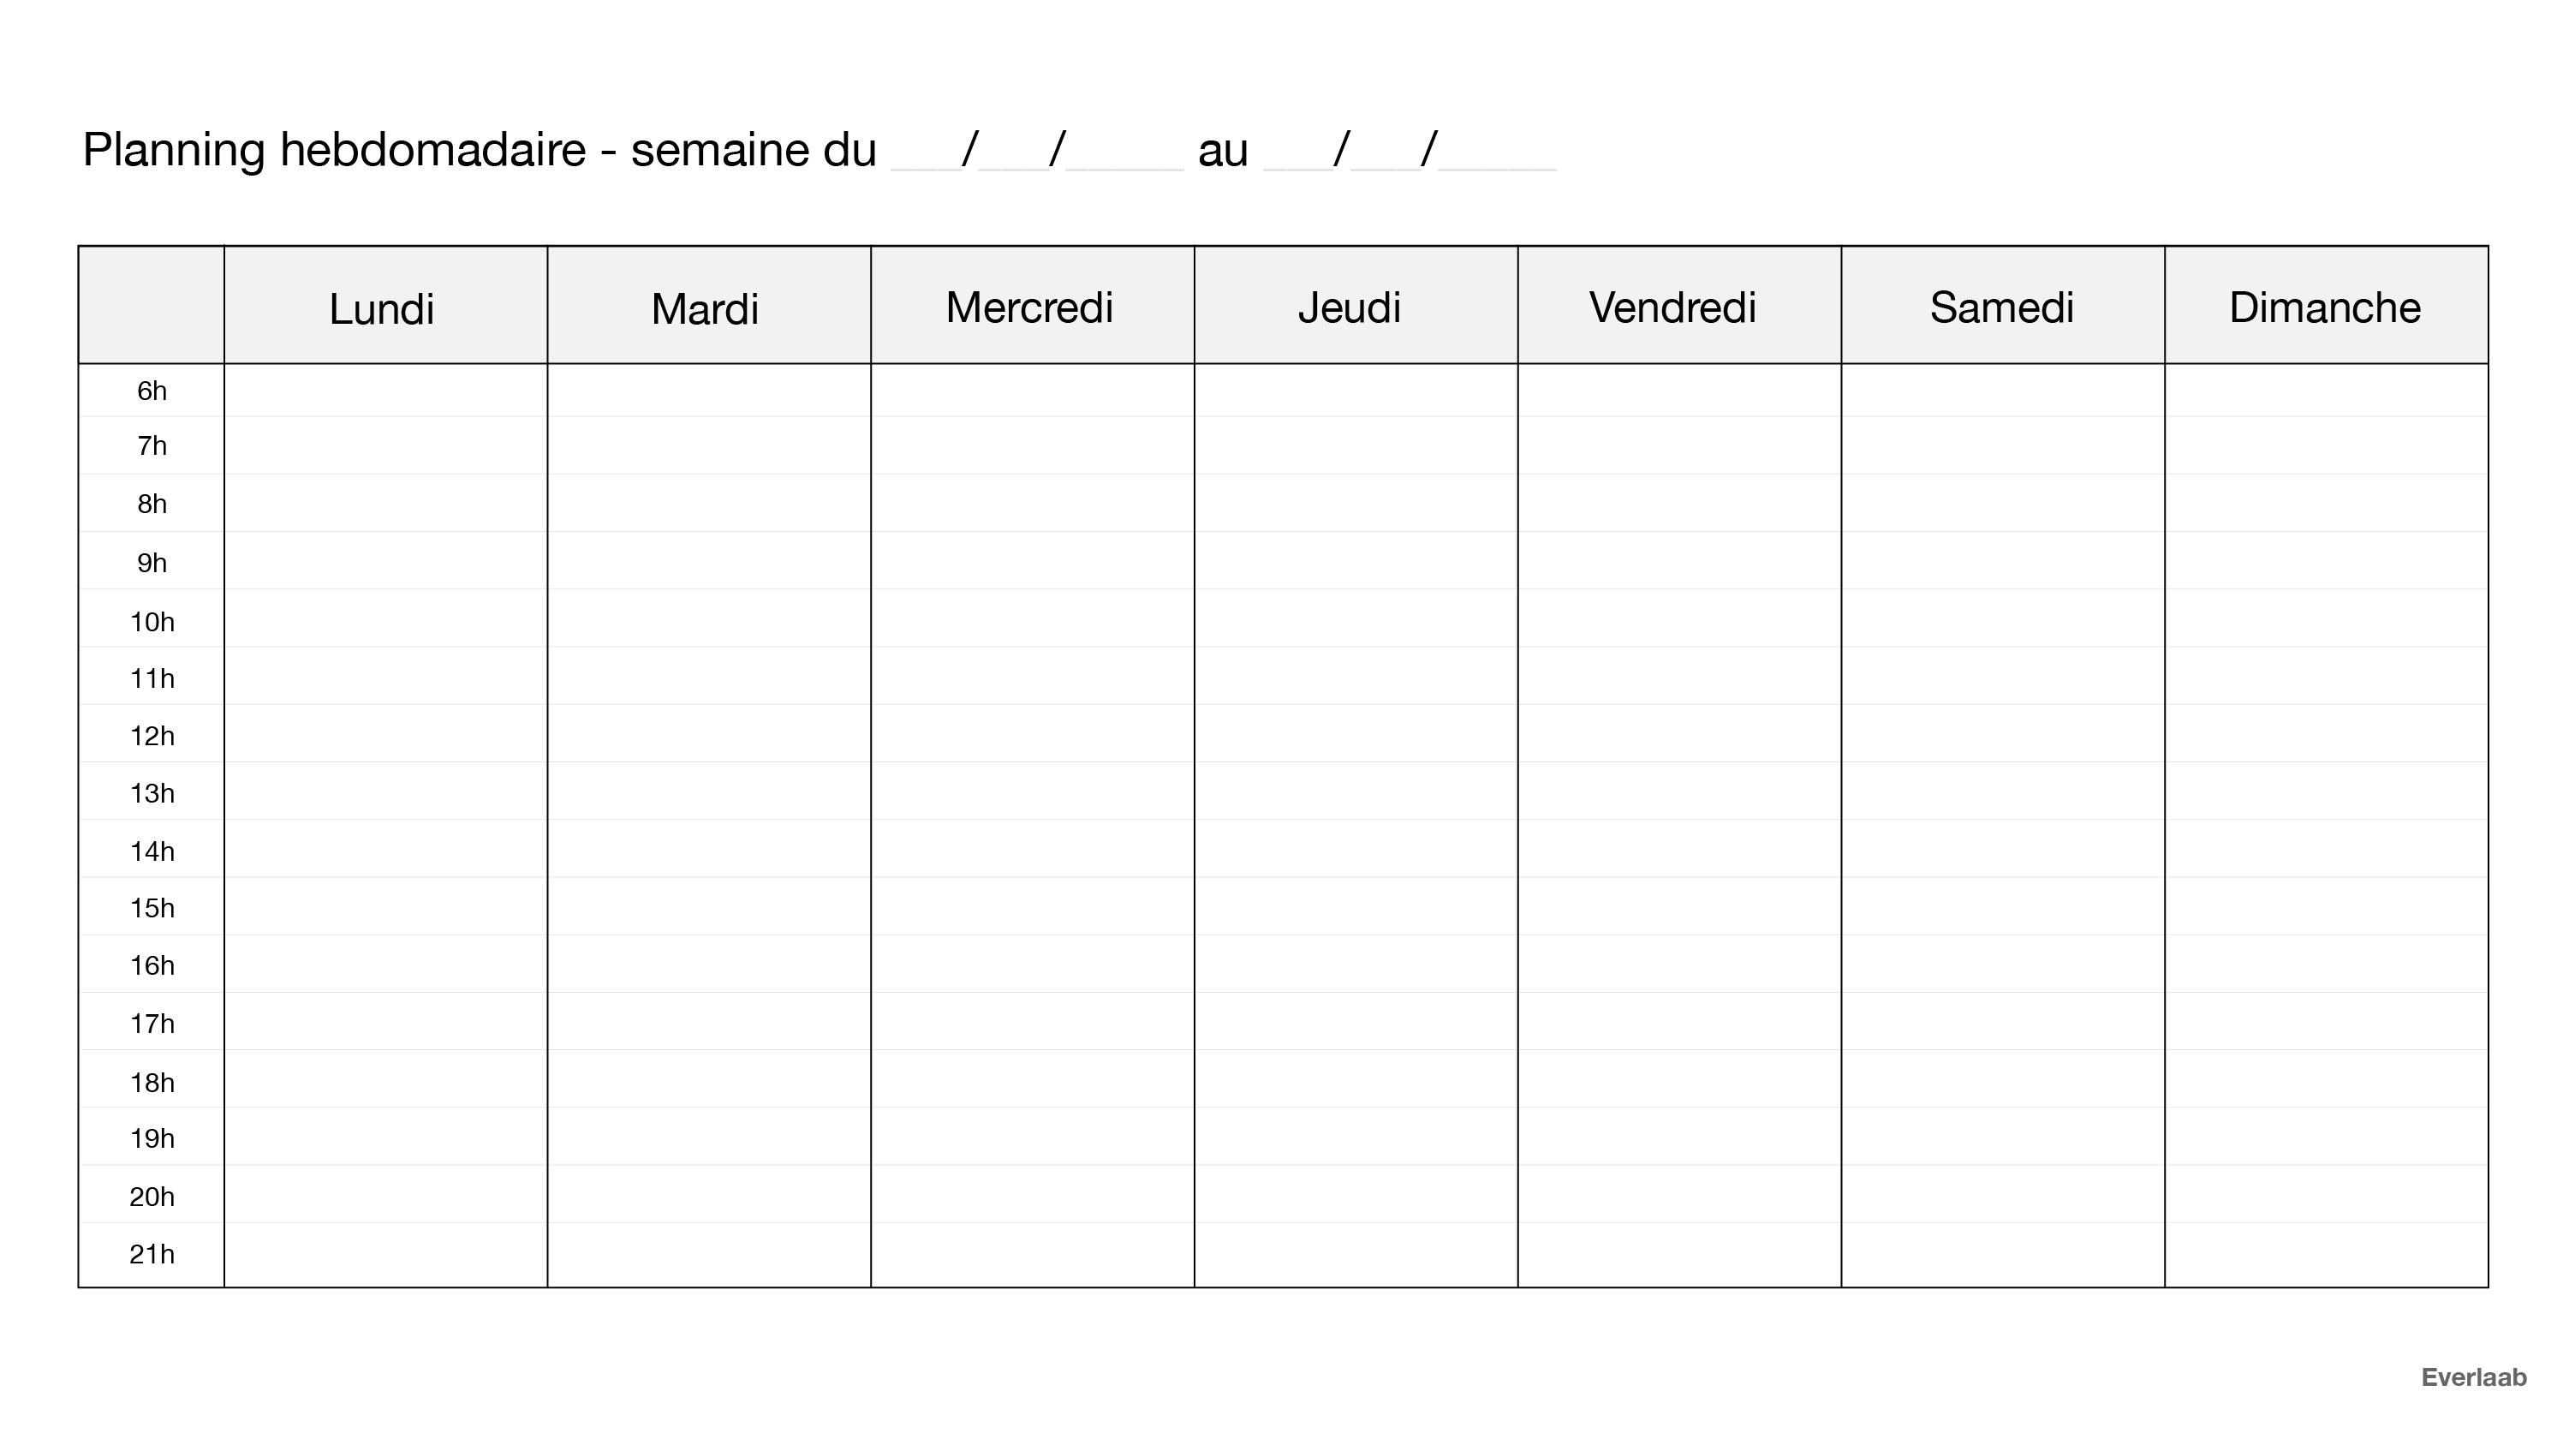Click the 21h row label

click(x=152, y=1253)
